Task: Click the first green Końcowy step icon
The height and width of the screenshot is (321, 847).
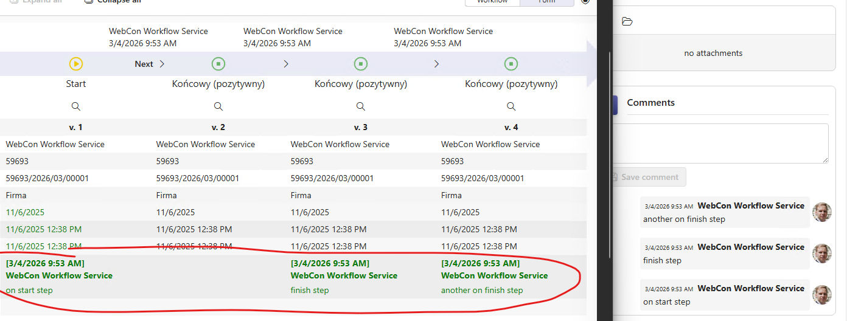Action: tap(218, 64)
